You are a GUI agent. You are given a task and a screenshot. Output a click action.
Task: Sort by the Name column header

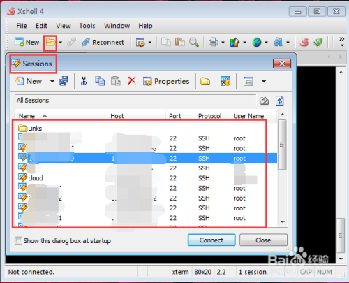coord(61,115)
